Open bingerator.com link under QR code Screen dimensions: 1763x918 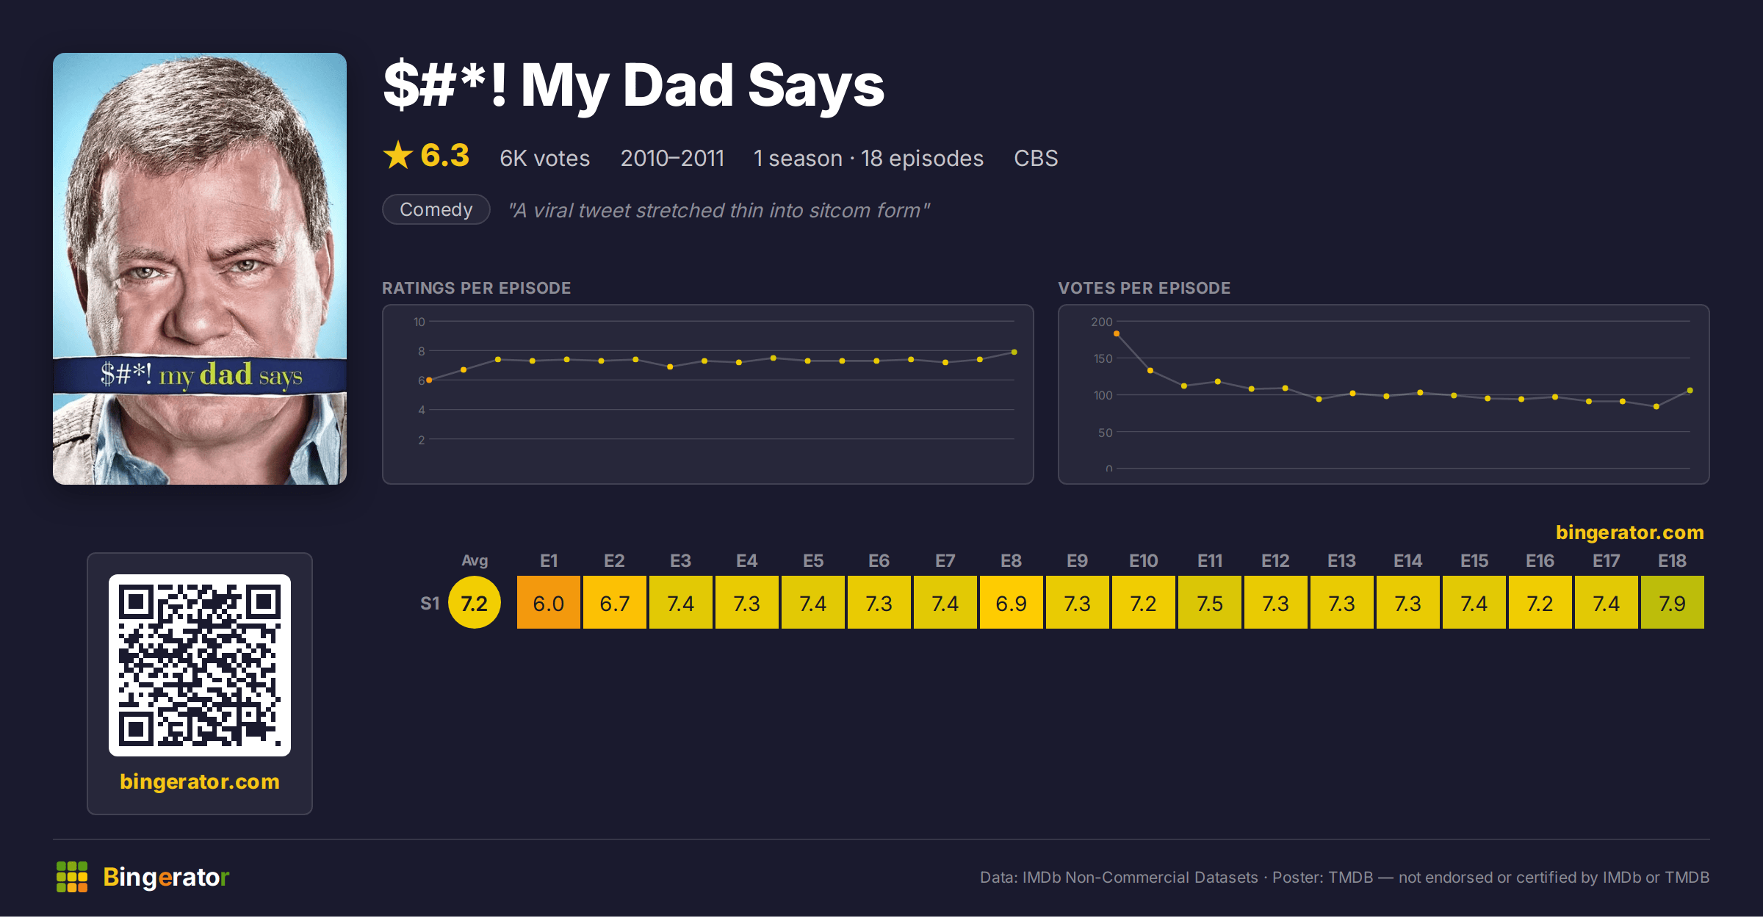200,781
